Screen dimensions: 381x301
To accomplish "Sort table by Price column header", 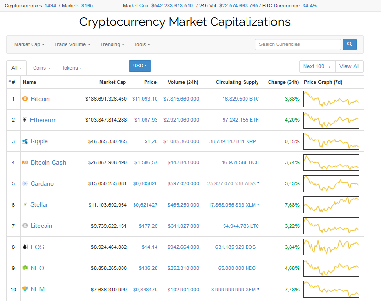I will click(x=150, y=82).
